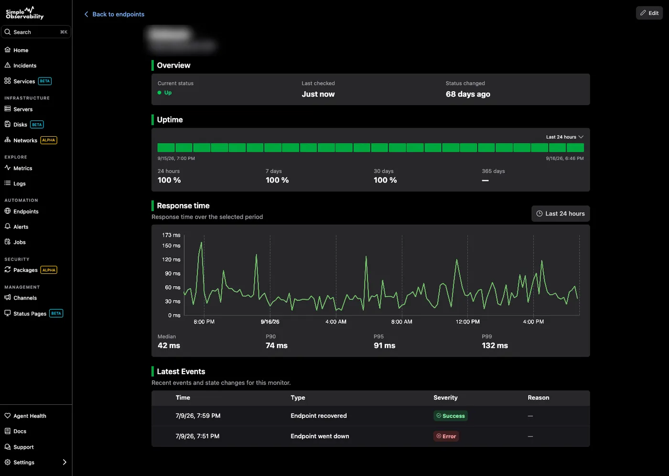This screenshot has height=476, width=669.
Task: Click the clock icon in Last 24 hours button
Action: (x=540, y=214)
